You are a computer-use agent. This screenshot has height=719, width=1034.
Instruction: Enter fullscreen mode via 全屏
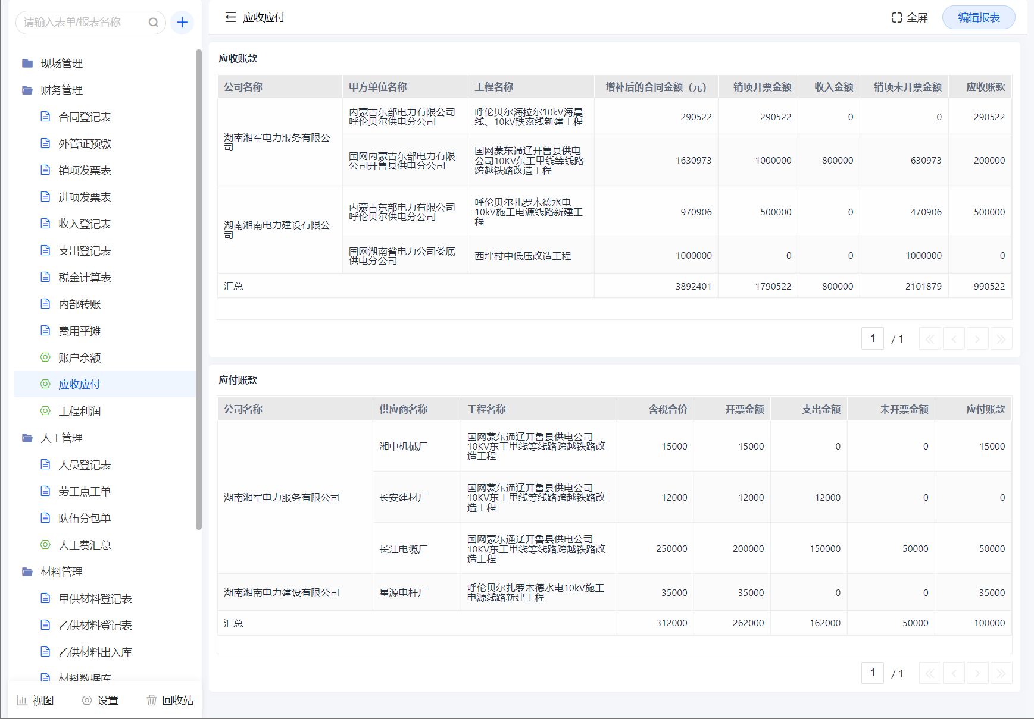coord(909,18)
